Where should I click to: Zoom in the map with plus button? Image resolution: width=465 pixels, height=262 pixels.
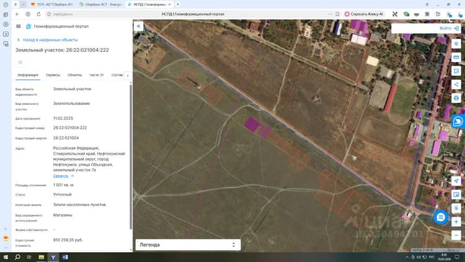[x=456, y=222]
